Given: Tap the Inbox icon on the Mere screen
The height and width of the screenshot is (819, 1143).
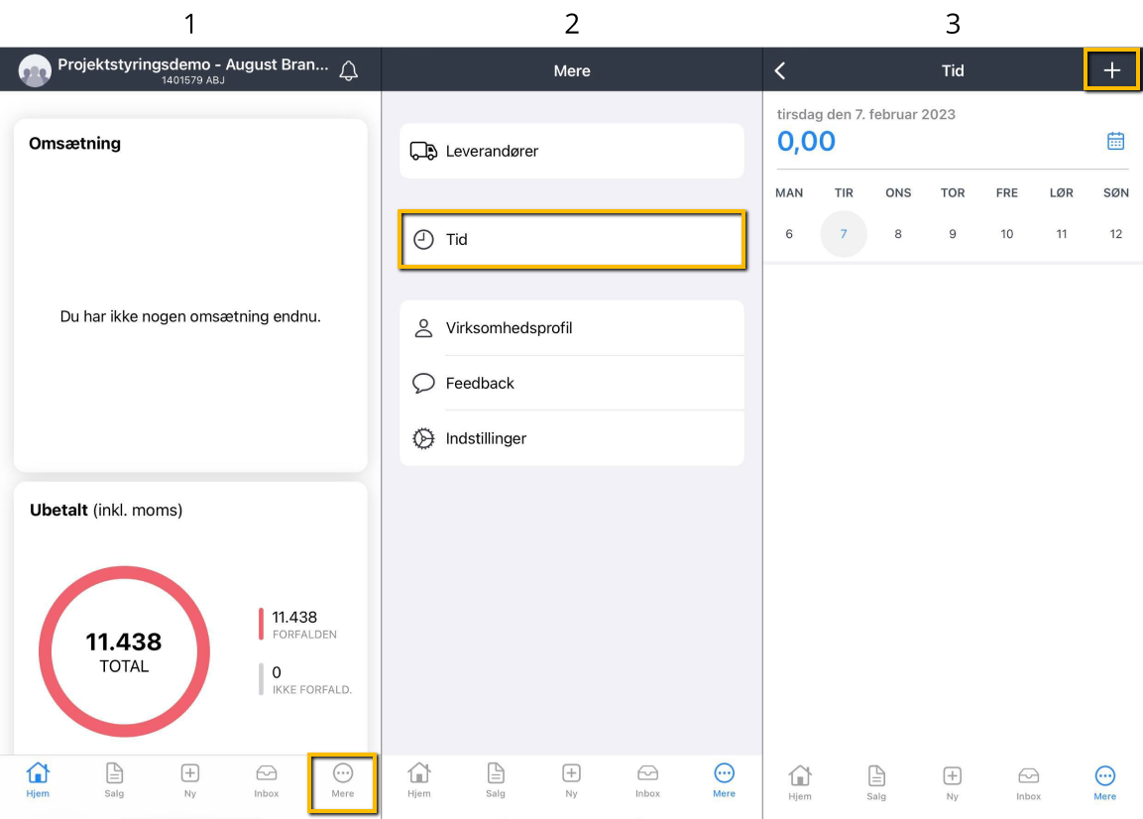Looking at the screenshot, I should click(647, 774).
